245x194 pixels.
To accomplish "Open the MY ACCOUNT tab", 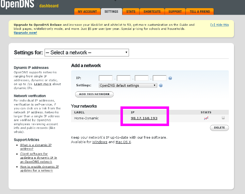I will point(87,11).
